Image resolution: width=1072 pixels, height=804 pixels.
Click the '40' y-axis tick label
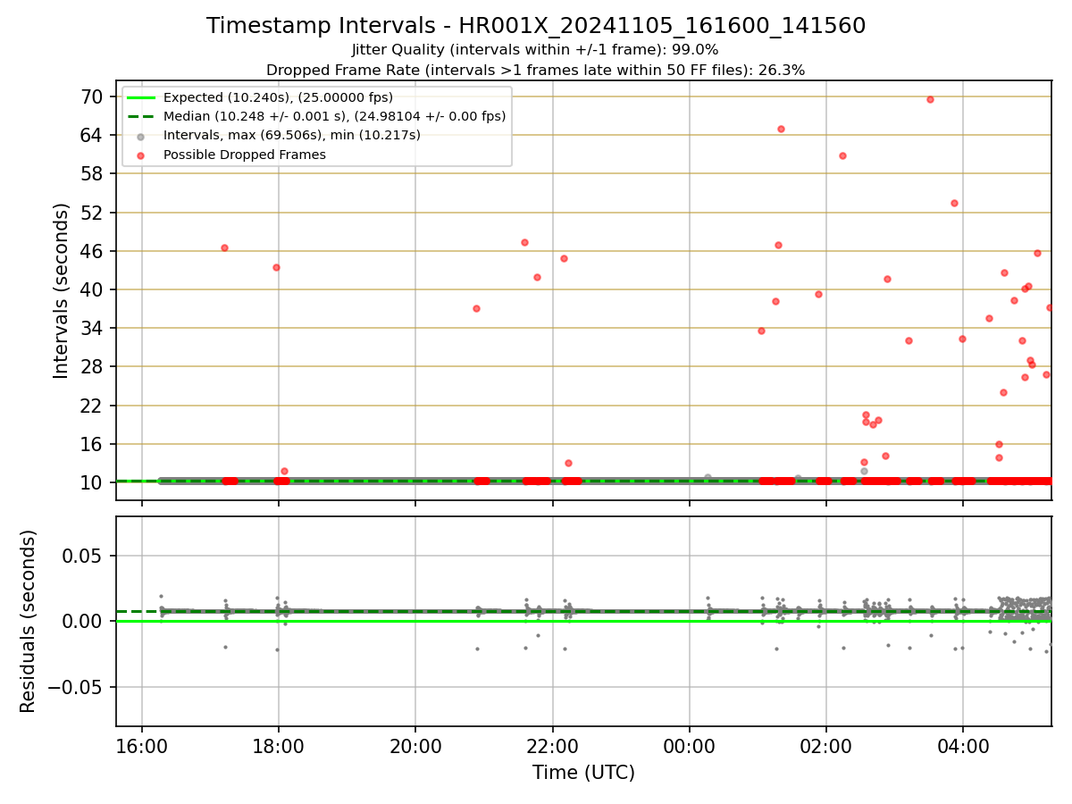pyautogui.click(x=93, y=289)
